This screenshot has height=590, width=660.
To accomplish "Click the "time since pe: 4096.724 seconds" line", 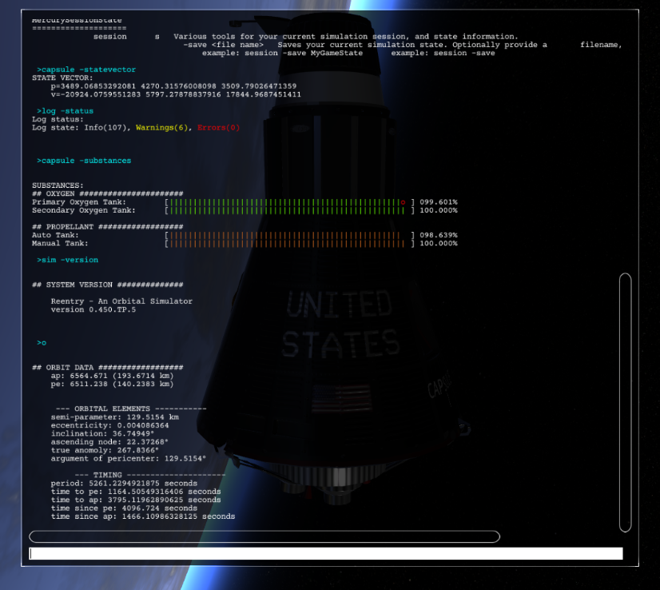I will 124,508.
